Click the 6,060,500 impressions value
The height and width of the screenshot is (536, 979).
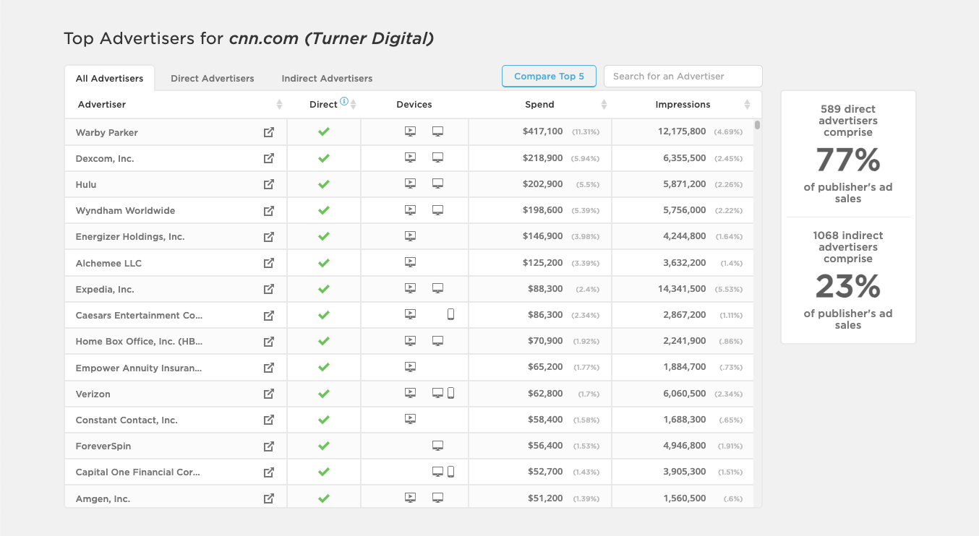[x=685, y=394]
